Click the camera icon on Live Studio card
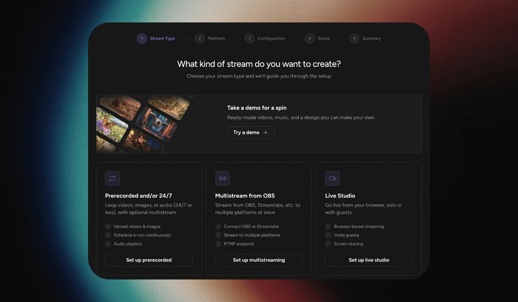 (332, 178)
